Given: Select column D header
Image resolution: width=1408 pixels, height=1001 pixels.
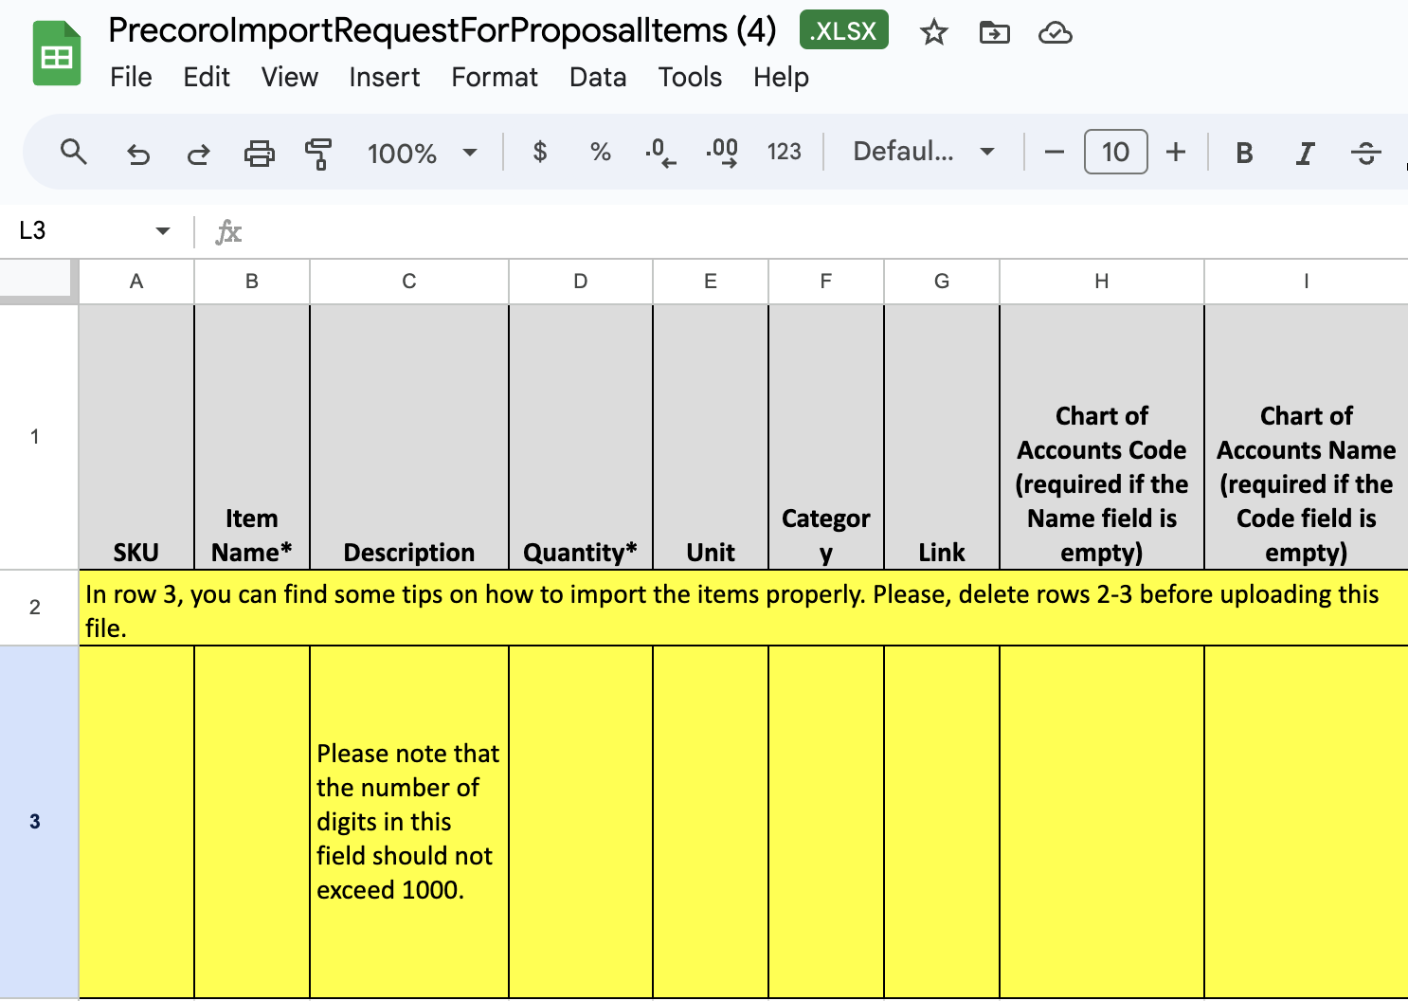Looking at the screenshot, I should pyautogui.click(x=581, y=282).
